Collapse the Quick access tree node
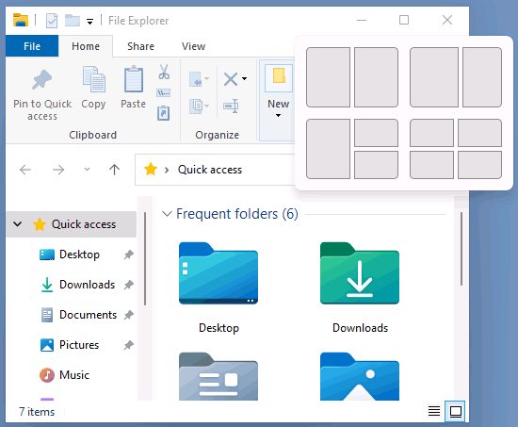 18,224
